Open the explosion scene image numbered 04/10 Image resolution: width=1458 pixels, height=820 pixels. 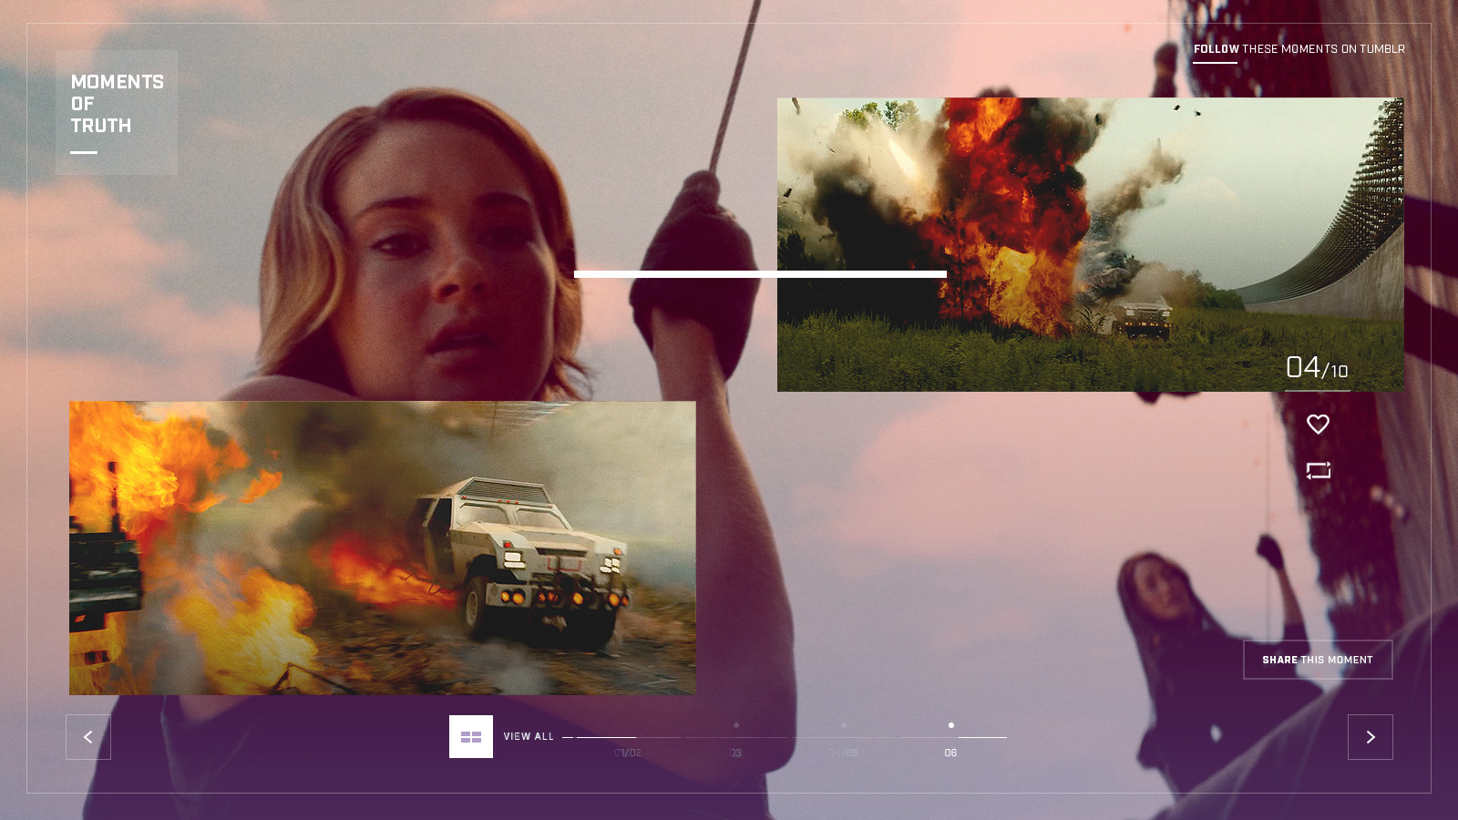tap(1090, 244)
